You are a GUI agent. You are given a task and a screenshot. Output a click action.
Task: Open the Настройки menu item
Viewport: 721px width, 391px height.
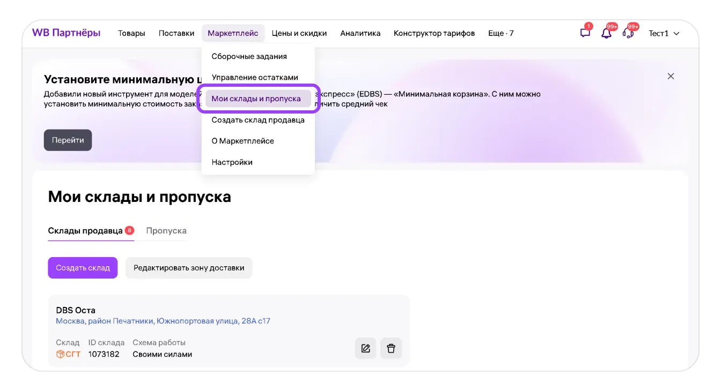click(x=232, y=162)
